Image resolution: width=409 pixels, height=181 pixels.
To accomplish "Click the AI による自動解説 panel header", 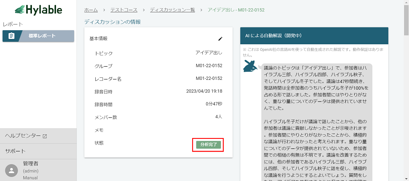I will (314, 36).
